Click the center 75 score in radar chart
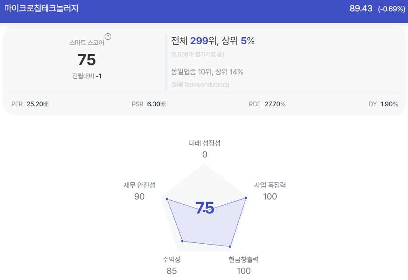Viewport: 408px width, 280px height. coord(205,208)
